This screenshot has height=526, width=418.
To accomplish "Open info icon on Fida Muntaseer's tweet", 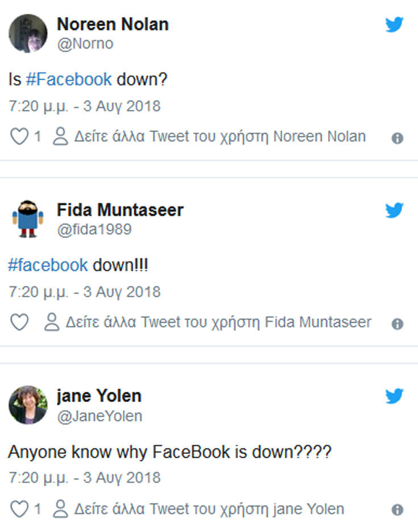I will click(398, 324).
